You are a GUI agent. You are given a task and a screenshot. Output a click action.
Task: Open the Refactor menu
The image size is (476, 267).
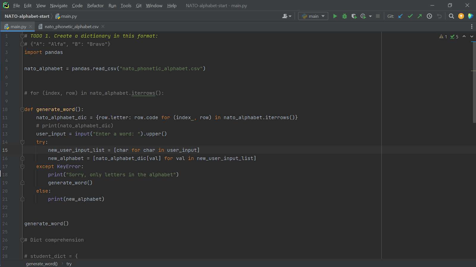(x=95, y=6)
